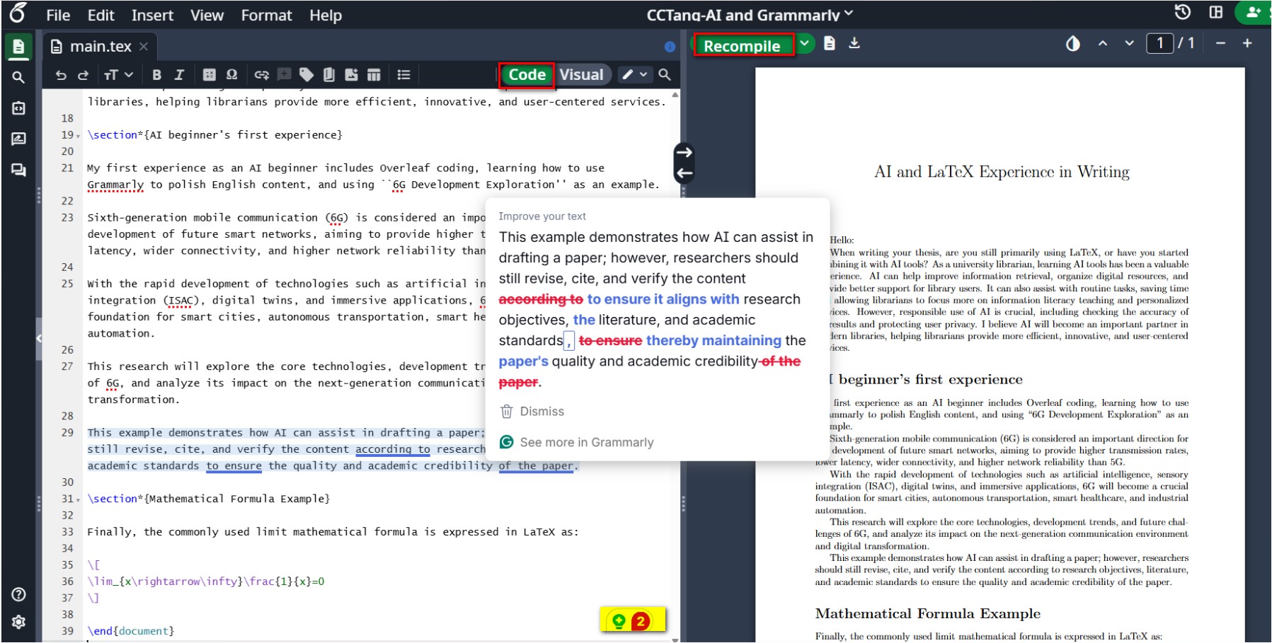
Task: Collapse the line 19 section fold arrow
Action: 79,136
